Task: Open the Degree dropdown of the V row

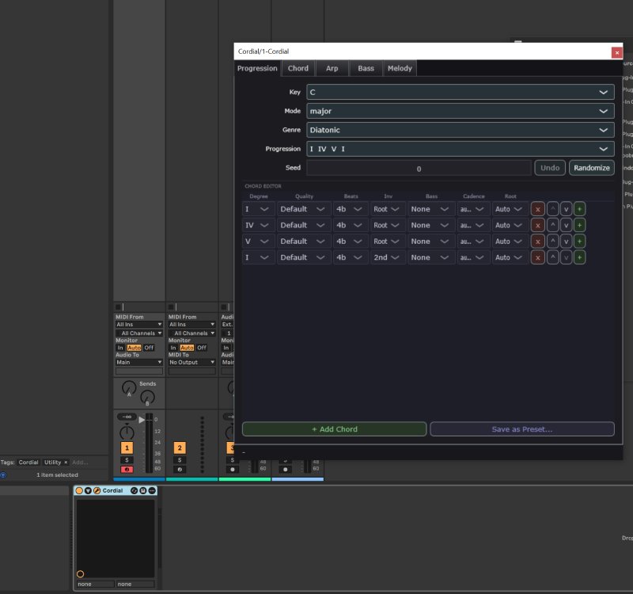Action: (x=259, y=242)
